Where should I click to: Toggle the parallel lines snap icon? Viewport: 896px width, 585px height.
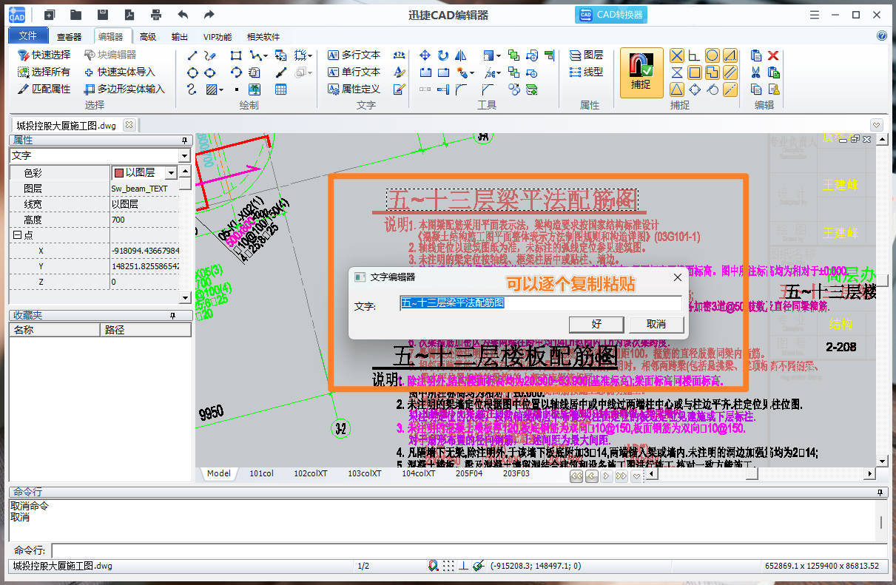pos(730,72)
